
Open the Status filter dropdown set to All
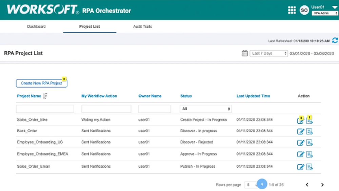pyautogui.click(x=205, y=109)
